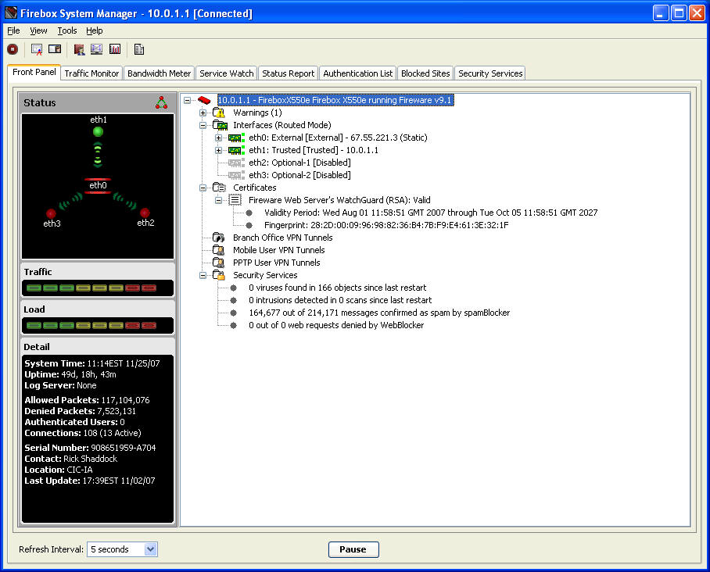Select the Front Panel tab
The height and width of the screenshot is (572, 710).
34,72
